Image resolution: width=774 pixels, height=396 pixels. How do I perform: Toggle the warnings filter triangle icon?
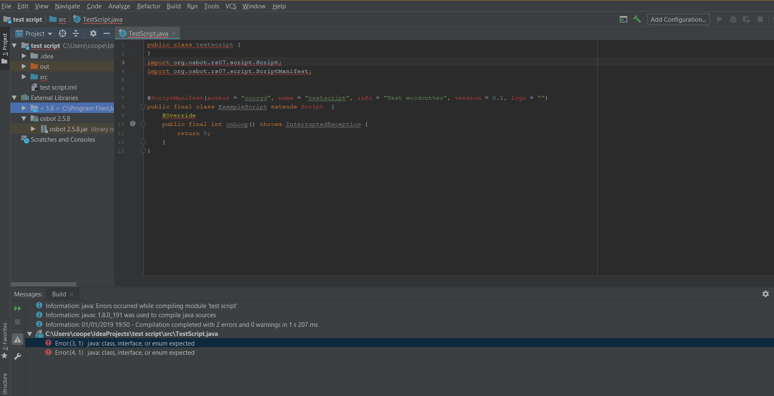[18, 340]
